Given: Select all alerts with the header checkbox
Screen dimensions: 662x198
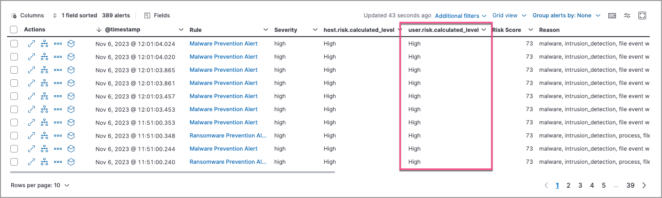Looking at the screenshot, I should (x=14, y=30).
